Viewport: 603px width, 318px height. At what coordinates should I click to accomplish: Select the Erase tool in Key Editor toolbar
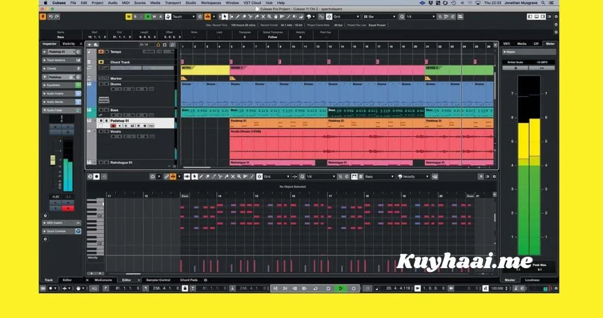pos(207,177)
